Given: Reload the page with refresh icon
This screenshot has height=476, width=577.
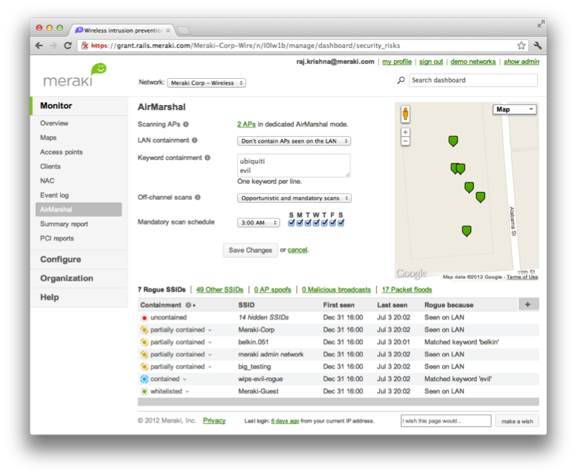Looking at the screenshot, I should pos(67,46).
